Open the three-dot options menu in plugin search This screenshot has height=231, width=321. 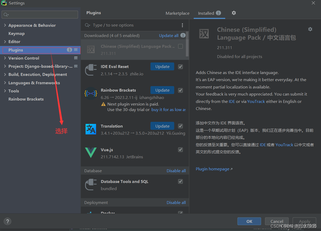click(x=182, y=25)
